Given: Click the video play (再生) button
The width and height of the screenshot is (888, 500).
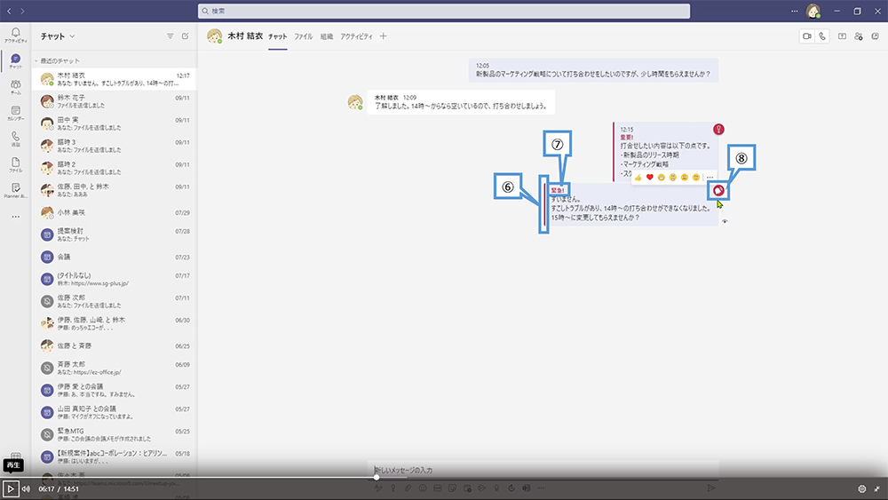Looking at the screenshot, I should [10, 488].
